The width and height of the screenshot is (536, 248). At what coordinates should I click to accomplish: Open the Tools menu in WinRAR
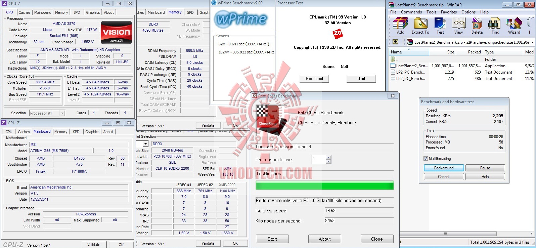tap(432, 12)
